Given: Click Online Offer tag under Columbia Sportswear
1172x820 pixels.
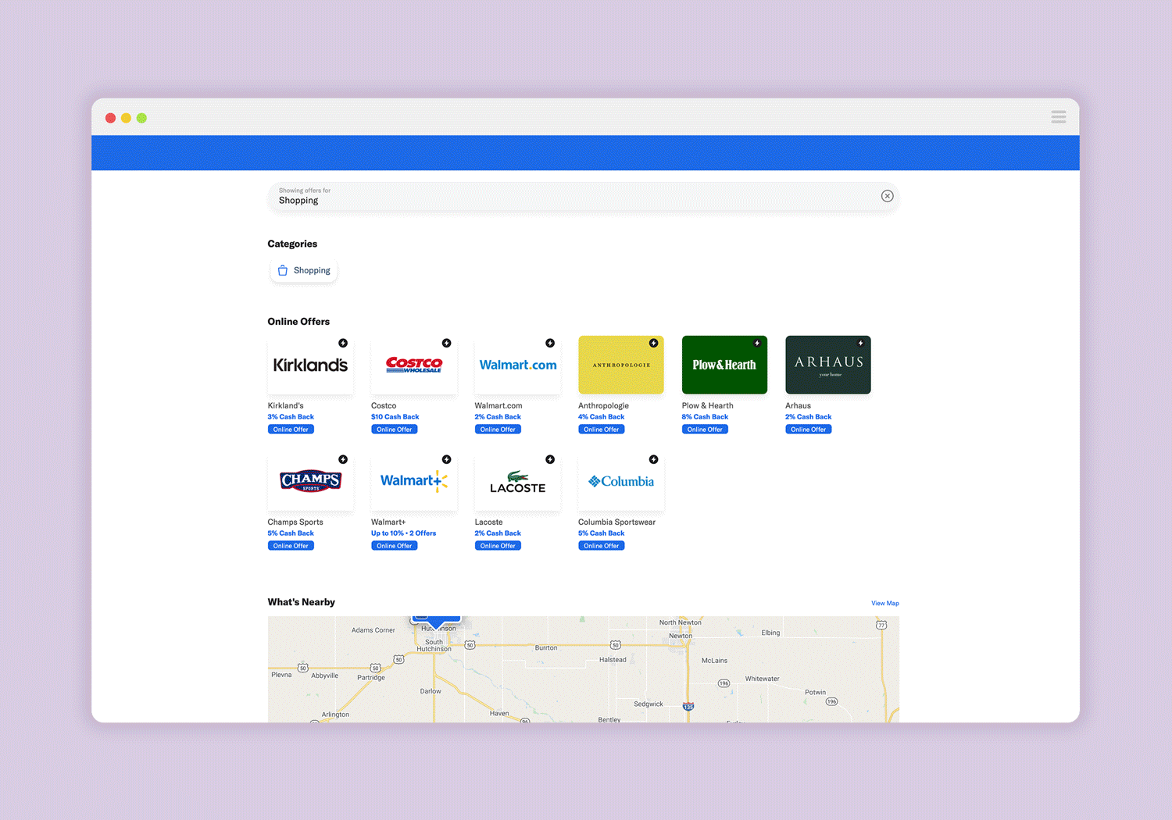Looking at the screenshot, I should pyautogui.click(x=601, y=546).
